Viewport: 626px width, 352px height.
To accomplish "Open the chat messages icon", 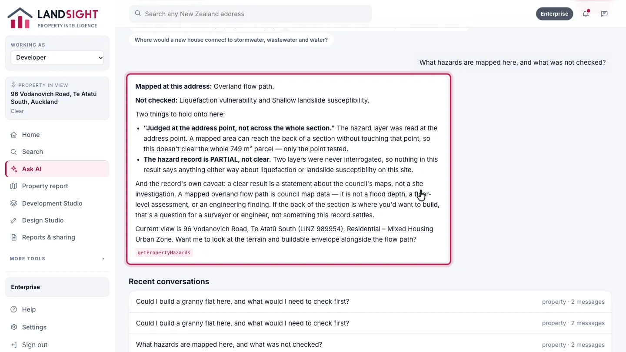I will tap(604, 13).
